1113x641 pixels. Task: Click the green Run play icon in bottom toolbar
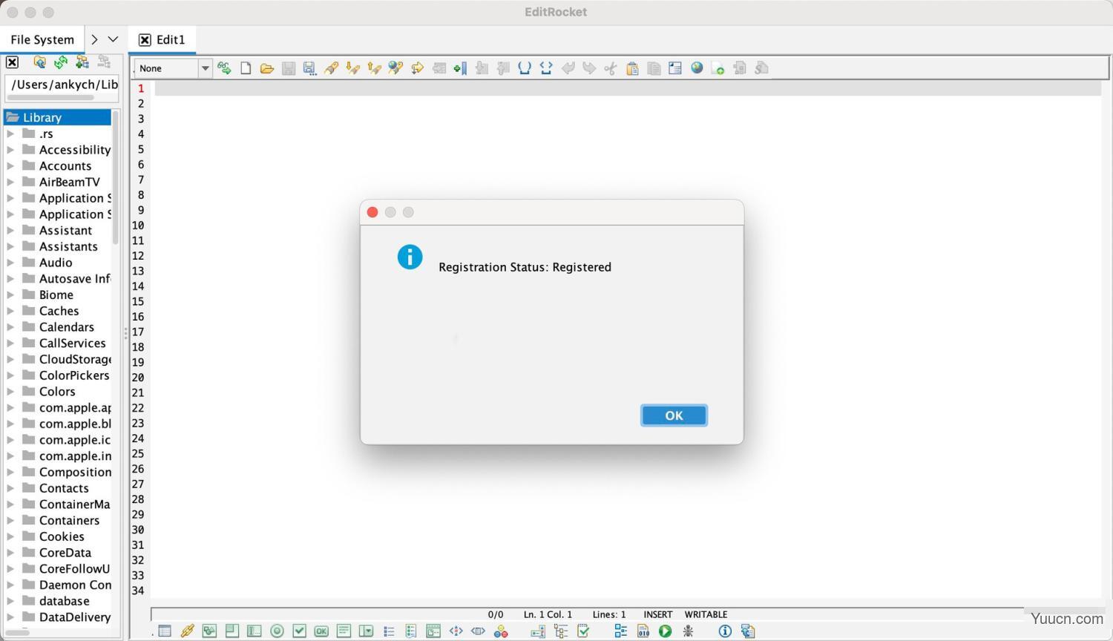coord(666,631)
